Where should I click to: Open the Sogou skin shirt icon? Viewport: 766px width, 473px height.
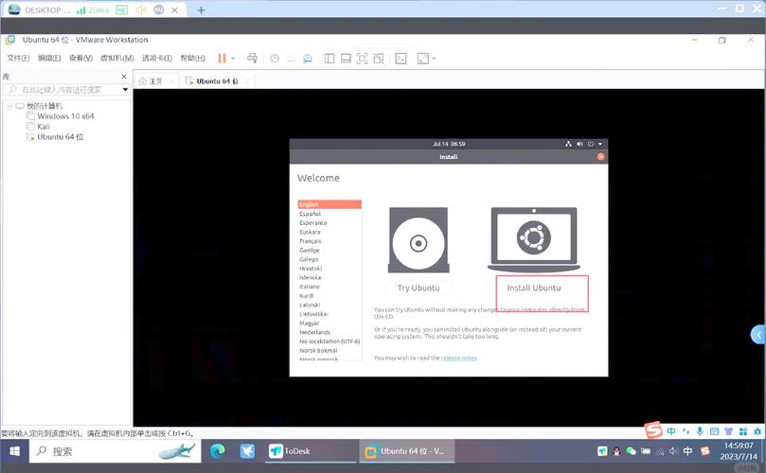pyautogui.click(x=729, y=431)
